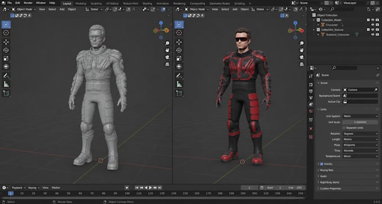Hide Collection_Texture using its eye icon

(373, 29)
